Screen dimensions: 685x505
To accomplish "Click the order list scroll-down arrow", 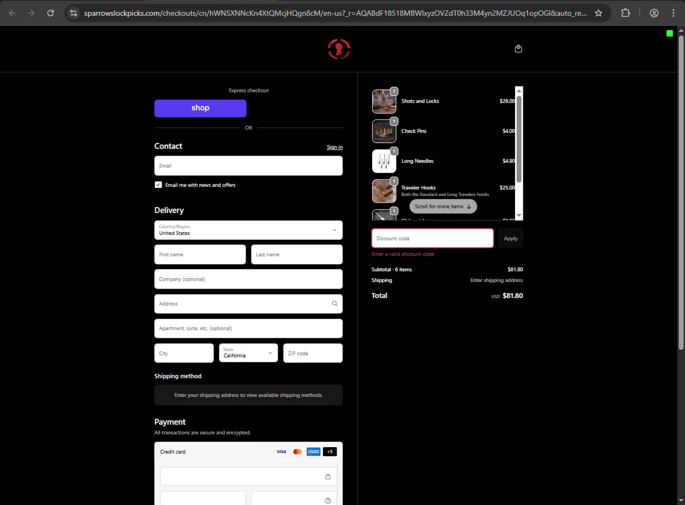I will [x=519, y=215].
